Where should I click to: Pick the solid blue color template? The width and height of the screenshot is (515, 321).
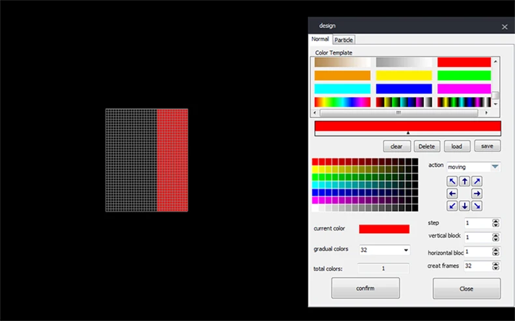point(404,89)
